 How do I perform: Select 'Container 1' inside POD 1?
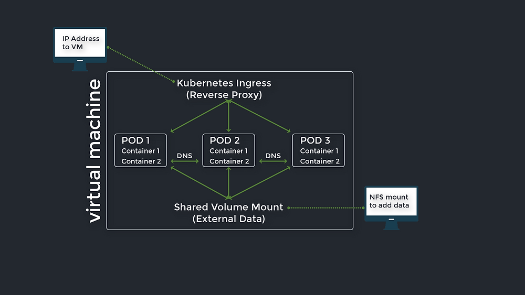[x=141, y=151]
